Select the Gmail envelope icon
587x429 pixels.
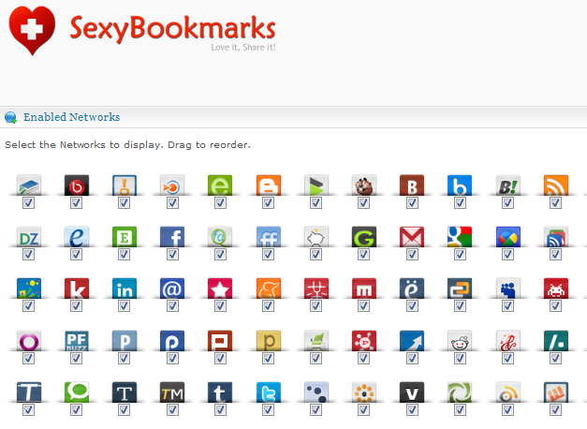pos(412,237)
